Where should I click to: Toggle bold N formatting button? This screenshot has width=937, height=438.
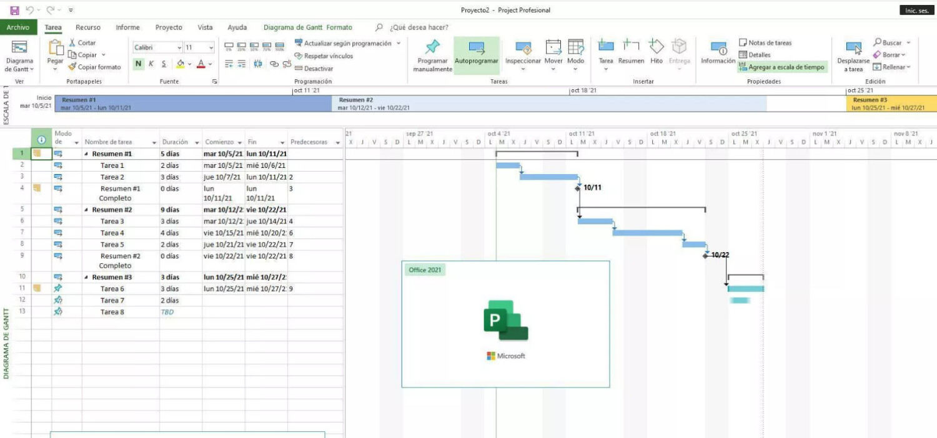(x=138, y=64)
